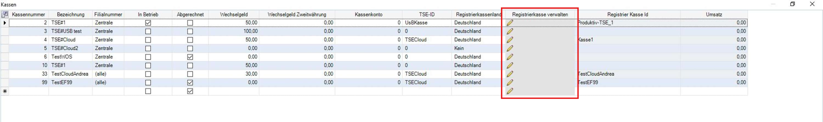Select the Filialnummer cell for TSE#Cloud

(108, 40)
